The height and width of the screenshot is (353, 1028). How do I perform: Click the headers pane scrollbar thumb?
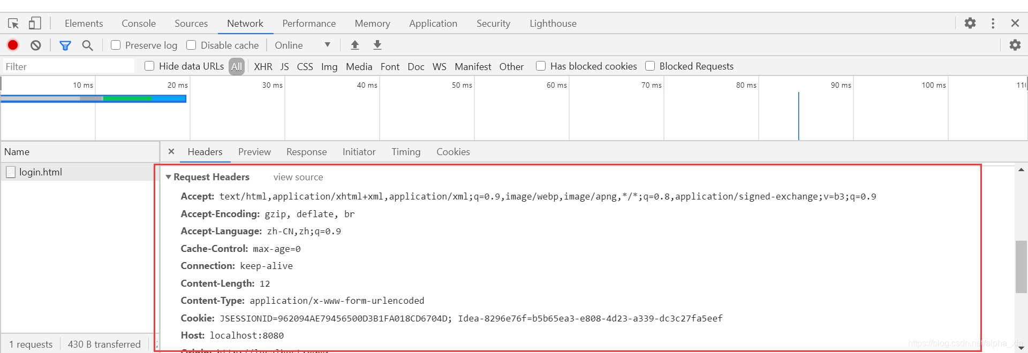(x=1021, y=267)
